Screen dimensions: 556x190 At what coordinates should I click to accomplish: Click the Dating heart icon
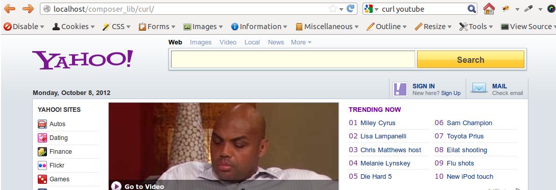(42, 138)
